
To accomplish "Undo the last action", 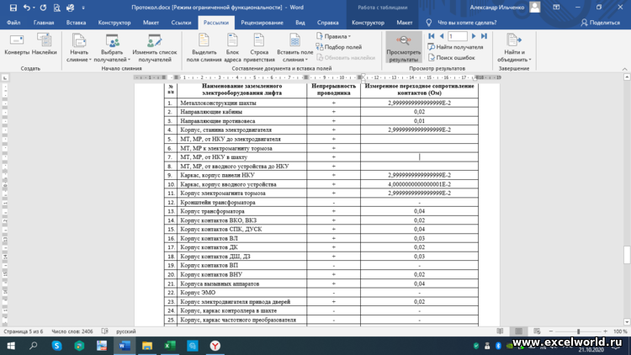I will pyautogui.click(x=27, y=8).
